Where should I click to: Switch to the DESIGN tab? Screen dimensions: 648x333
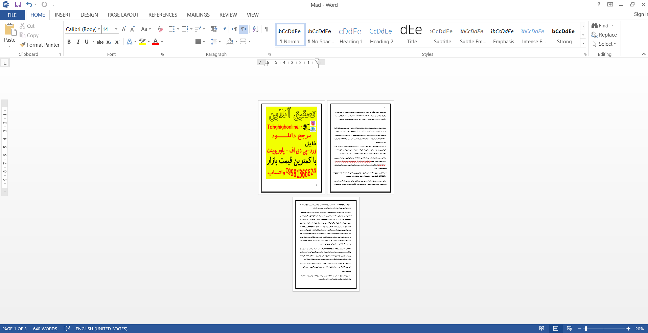(x=89, y=15)
